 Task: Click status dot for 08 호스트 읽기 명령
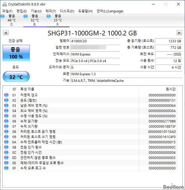[6, 132]
